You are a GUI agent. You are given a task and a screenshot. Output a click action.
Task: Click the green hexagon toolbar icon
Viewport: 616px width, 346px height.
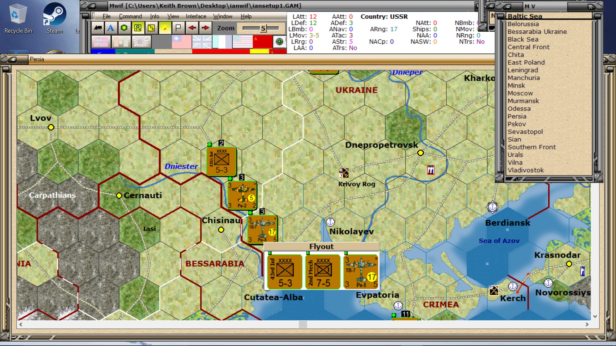(124, 28)
